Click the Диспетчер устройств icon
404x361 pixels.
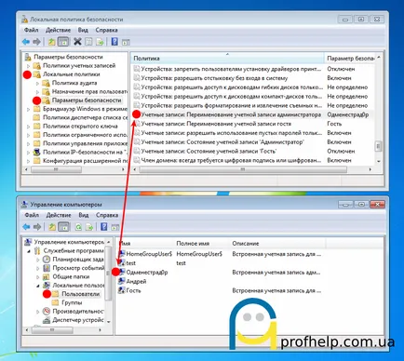47,320
